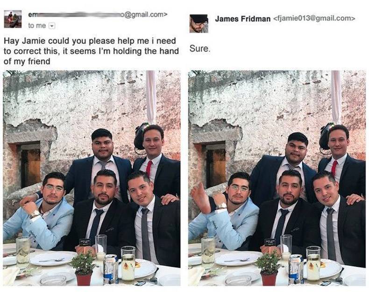This screenshot has height=297, width=369.
Task: Click the 'to me' recipient label
Action: 37,25
